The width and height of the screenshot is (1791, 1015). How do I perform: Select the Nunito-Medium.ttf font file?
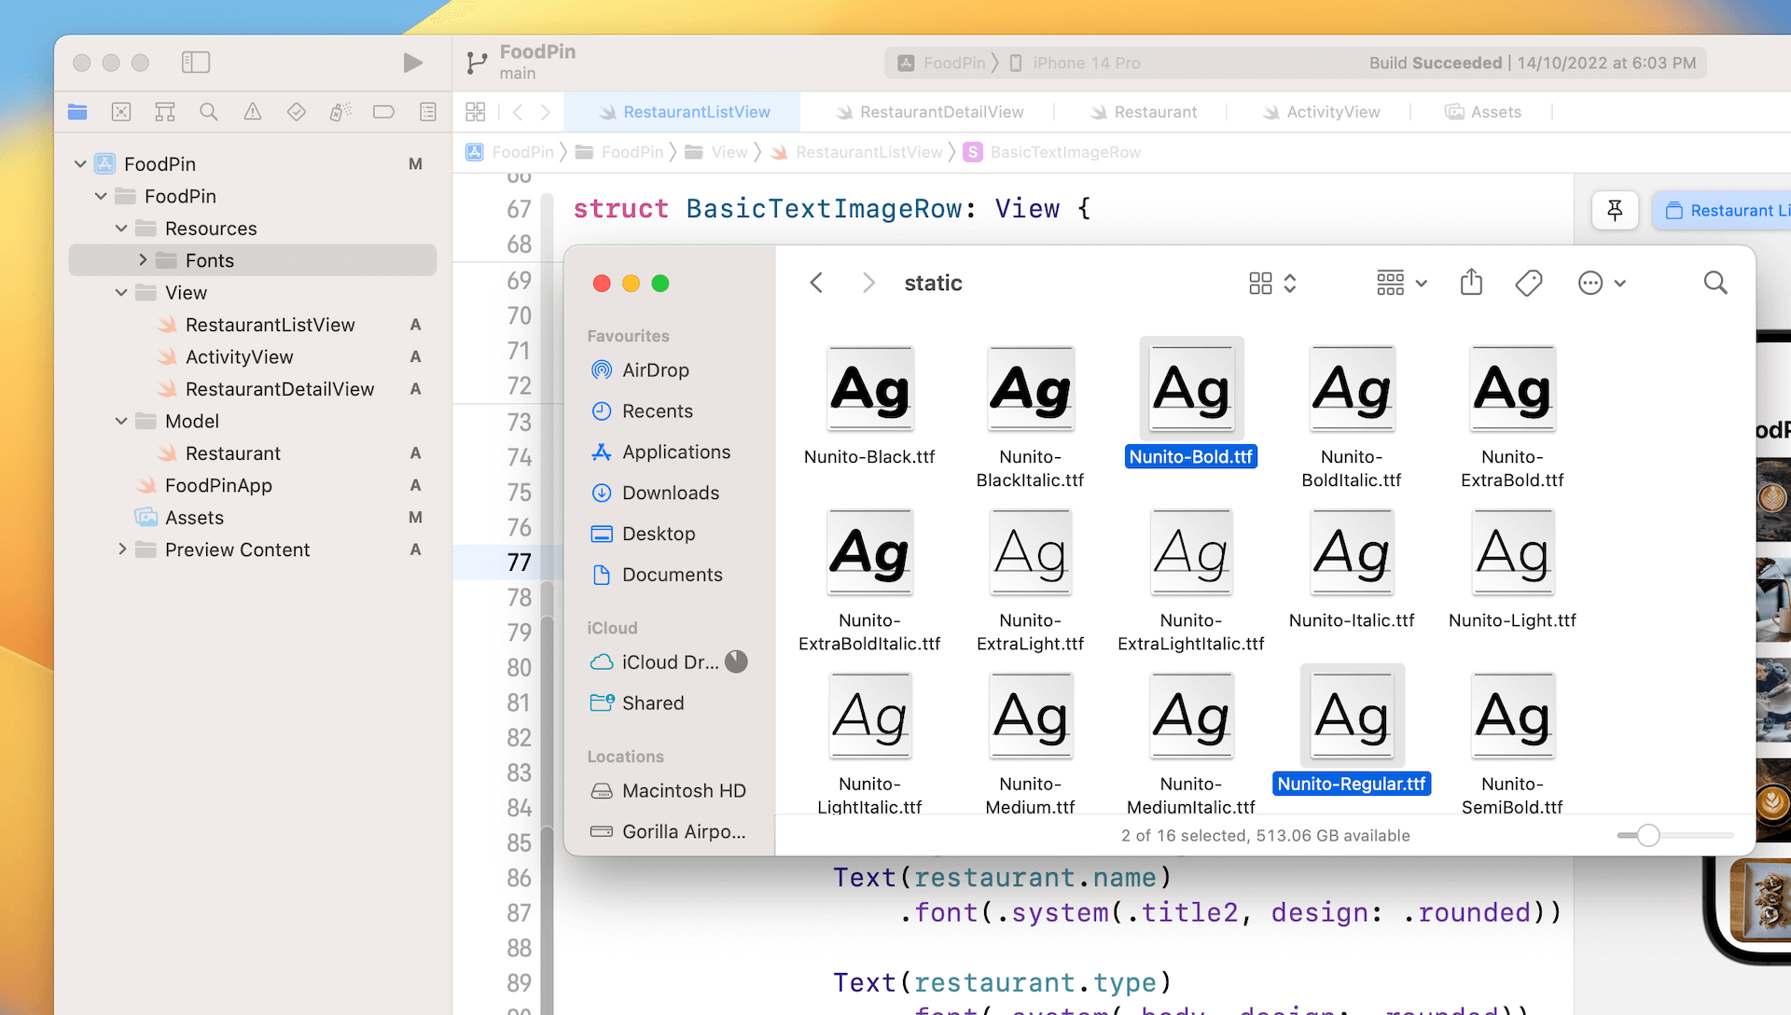[1030, 716]
